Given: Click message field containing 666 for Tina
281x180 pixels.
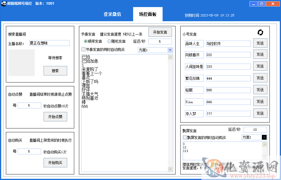Looking at the screenshot, I should tap(229, 102).
